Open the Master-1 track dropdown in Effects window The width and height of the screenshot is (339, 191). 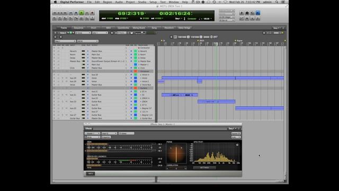93,133
